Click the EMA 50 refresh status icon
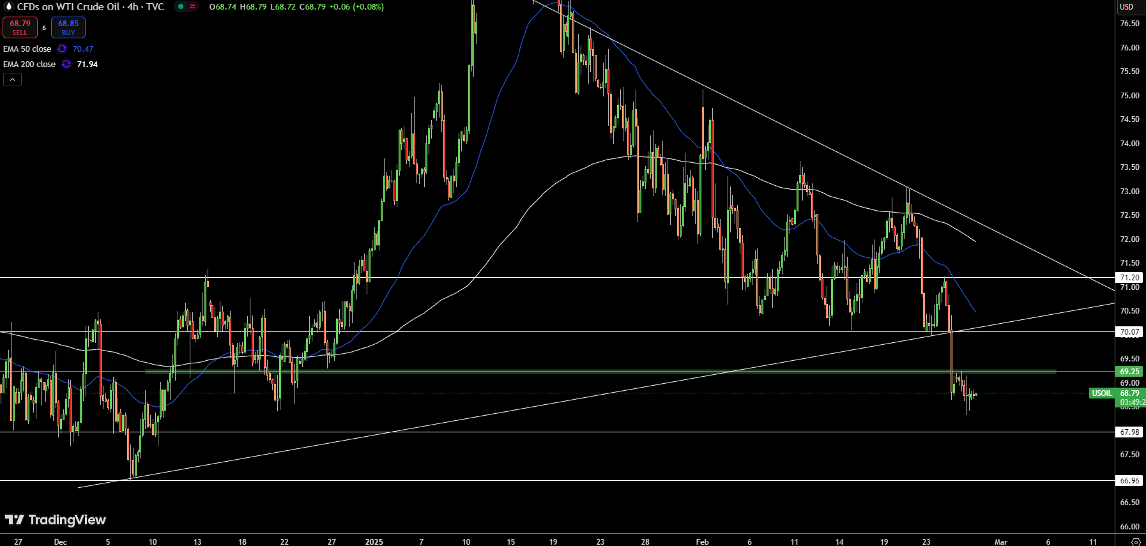Screen dimensions: 1146x546 coord(62,49)
